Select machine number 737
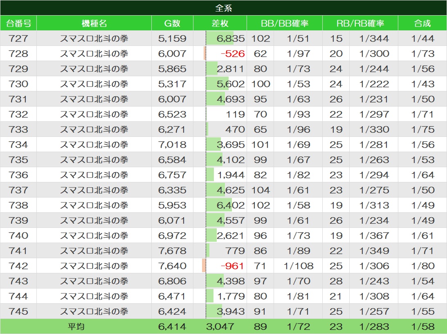Screen dimensions: 447x334 (x=18, y=190)
